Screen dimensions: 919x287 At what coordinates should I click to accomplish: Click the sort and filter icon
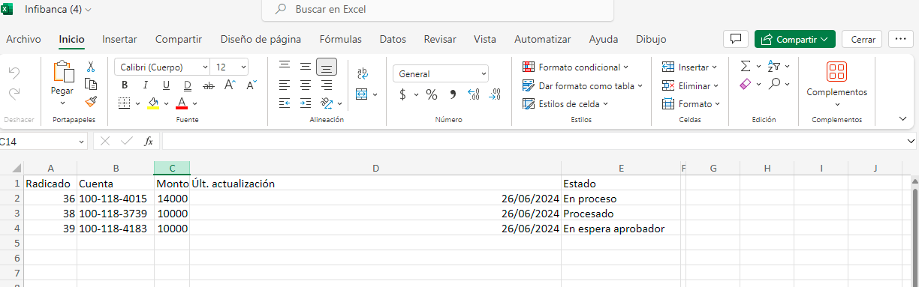pyautogui.click(x=774, y=67)
